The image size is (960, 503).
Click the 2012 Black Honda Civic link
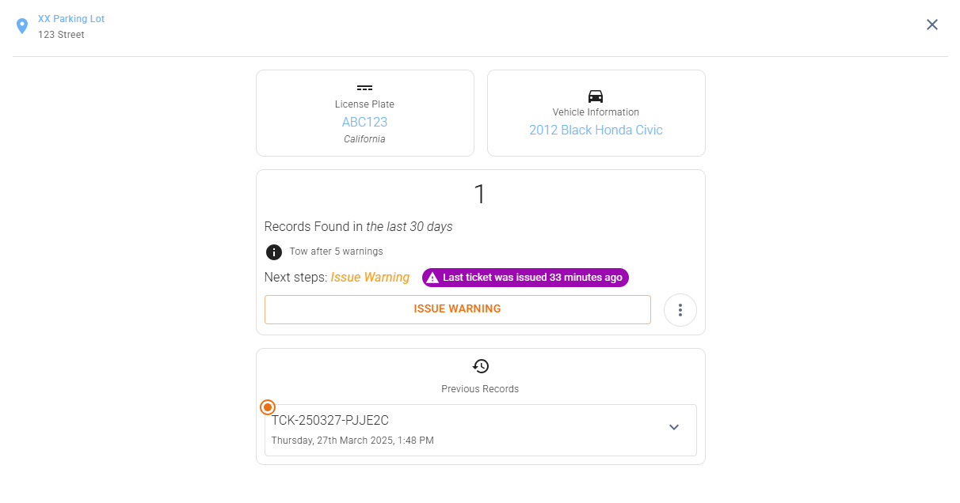point(596,130)
